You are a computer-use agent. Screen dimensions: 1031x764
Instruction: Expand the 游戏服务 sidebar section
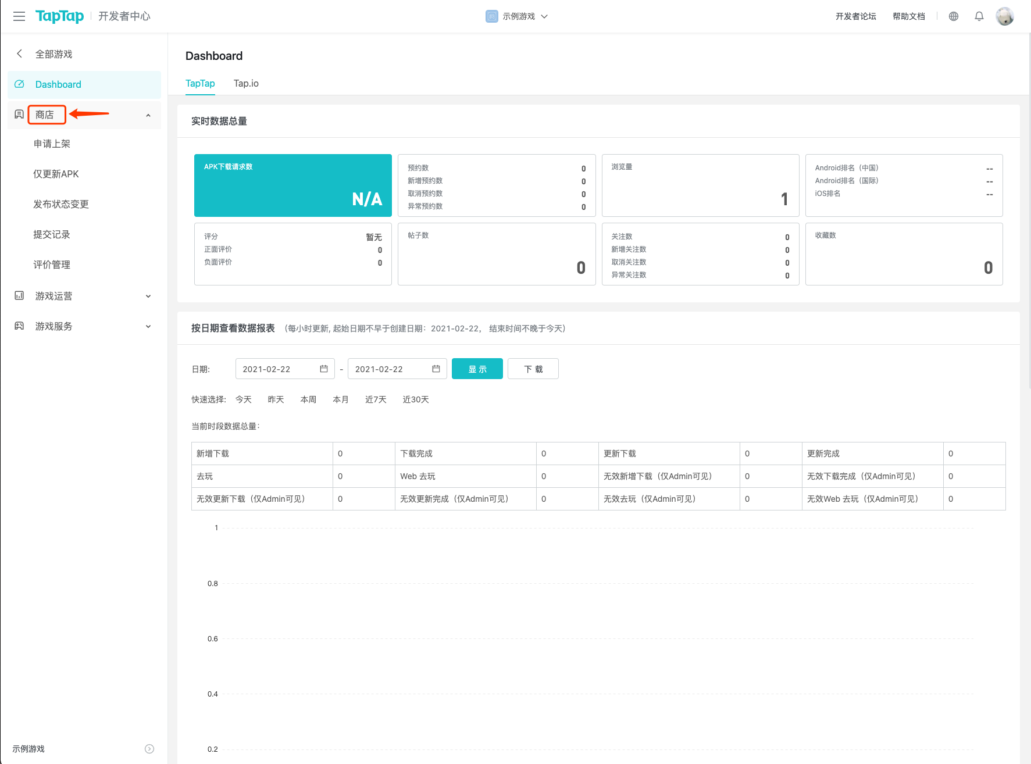(148, 326)
